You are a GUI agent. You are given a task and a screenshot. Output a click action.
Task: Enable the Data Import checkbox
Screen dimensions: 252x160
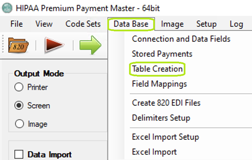19,154
